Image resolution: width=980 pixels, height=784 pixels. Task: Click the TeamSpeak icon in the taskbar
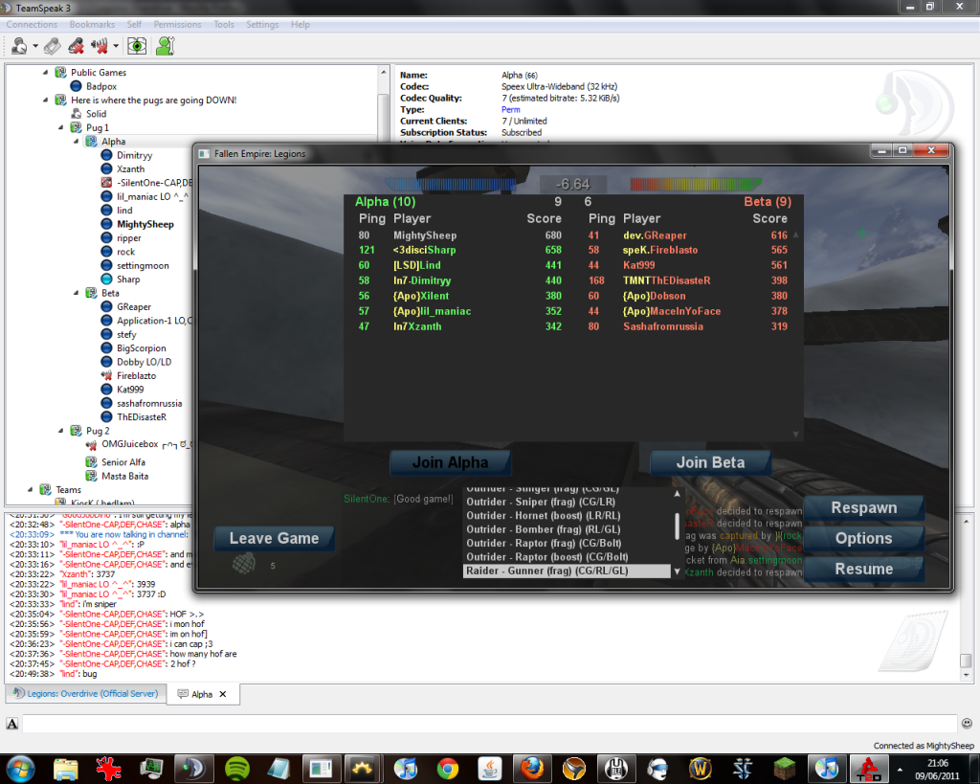(x=193, y=769)
